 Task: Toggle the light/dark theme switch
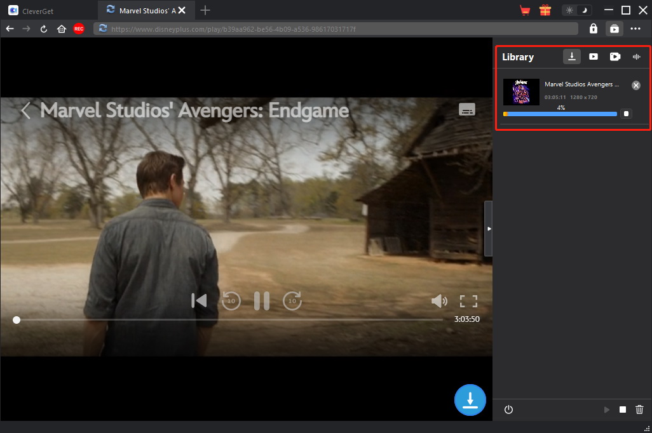(578, 10)
